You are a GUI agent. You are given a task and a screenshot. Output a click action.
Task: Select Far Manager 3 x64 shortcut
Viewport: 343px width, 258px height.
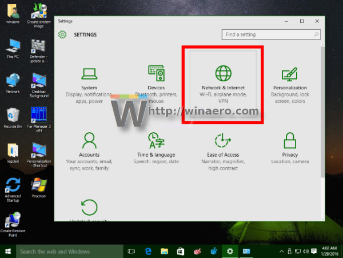coord(39,120)
